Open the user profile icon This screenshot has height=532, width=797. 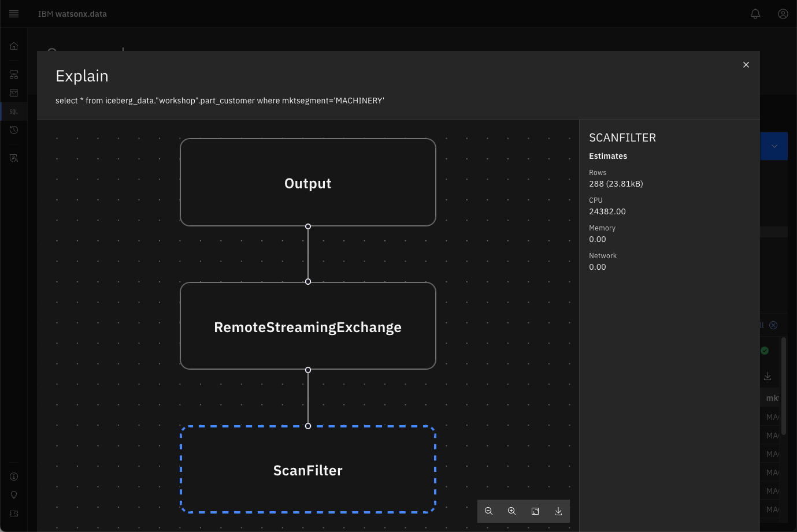[783, 14]
